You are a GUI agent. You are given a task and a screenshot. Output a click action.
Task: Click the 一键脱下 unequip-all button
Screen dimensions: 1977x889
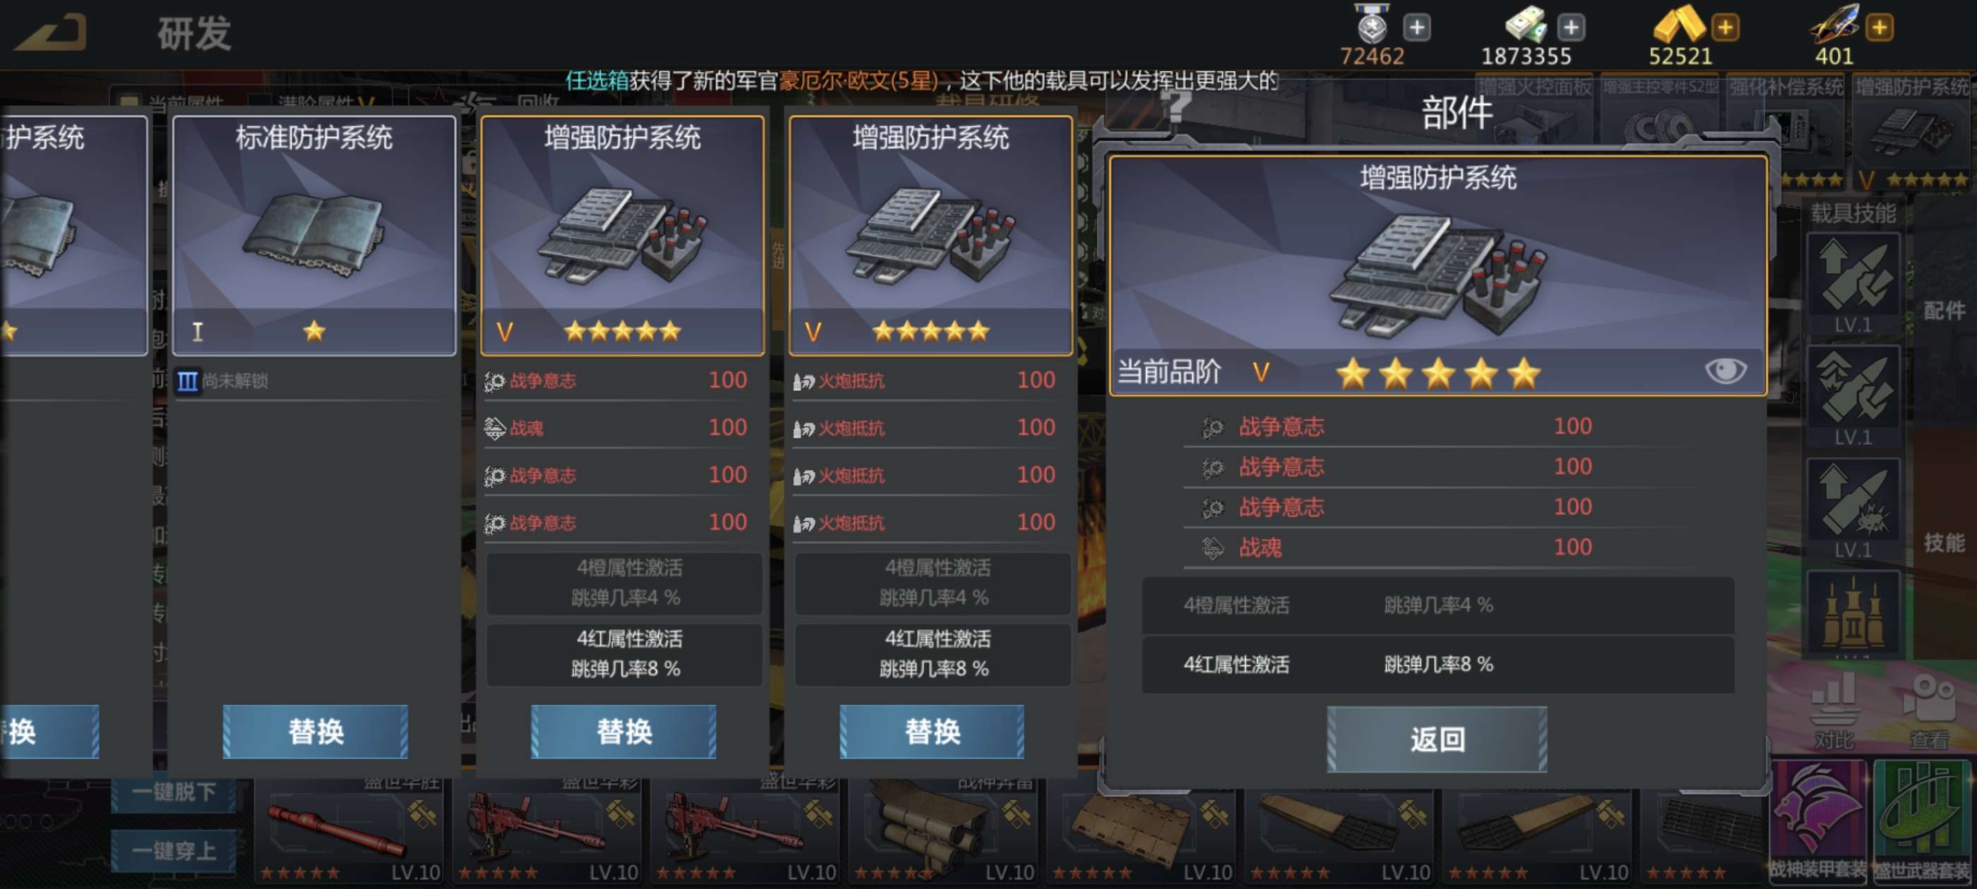tap(174, 791)
